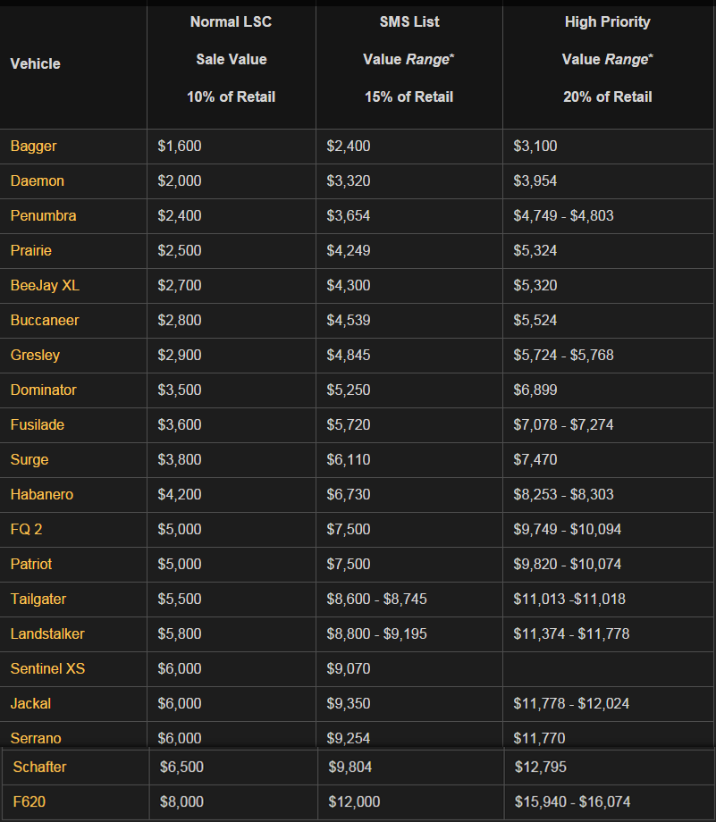The height and width of the screenshot is (822, 716).
Task: Select the Habanero link
Action: (x=42, y=494)
